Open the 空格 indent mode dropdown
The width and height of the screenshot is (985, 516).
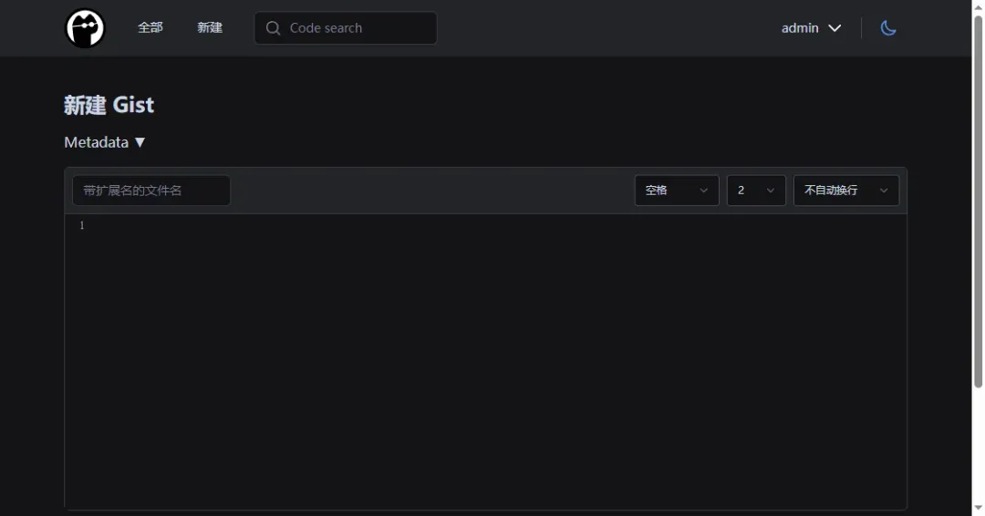coord(677,191)
